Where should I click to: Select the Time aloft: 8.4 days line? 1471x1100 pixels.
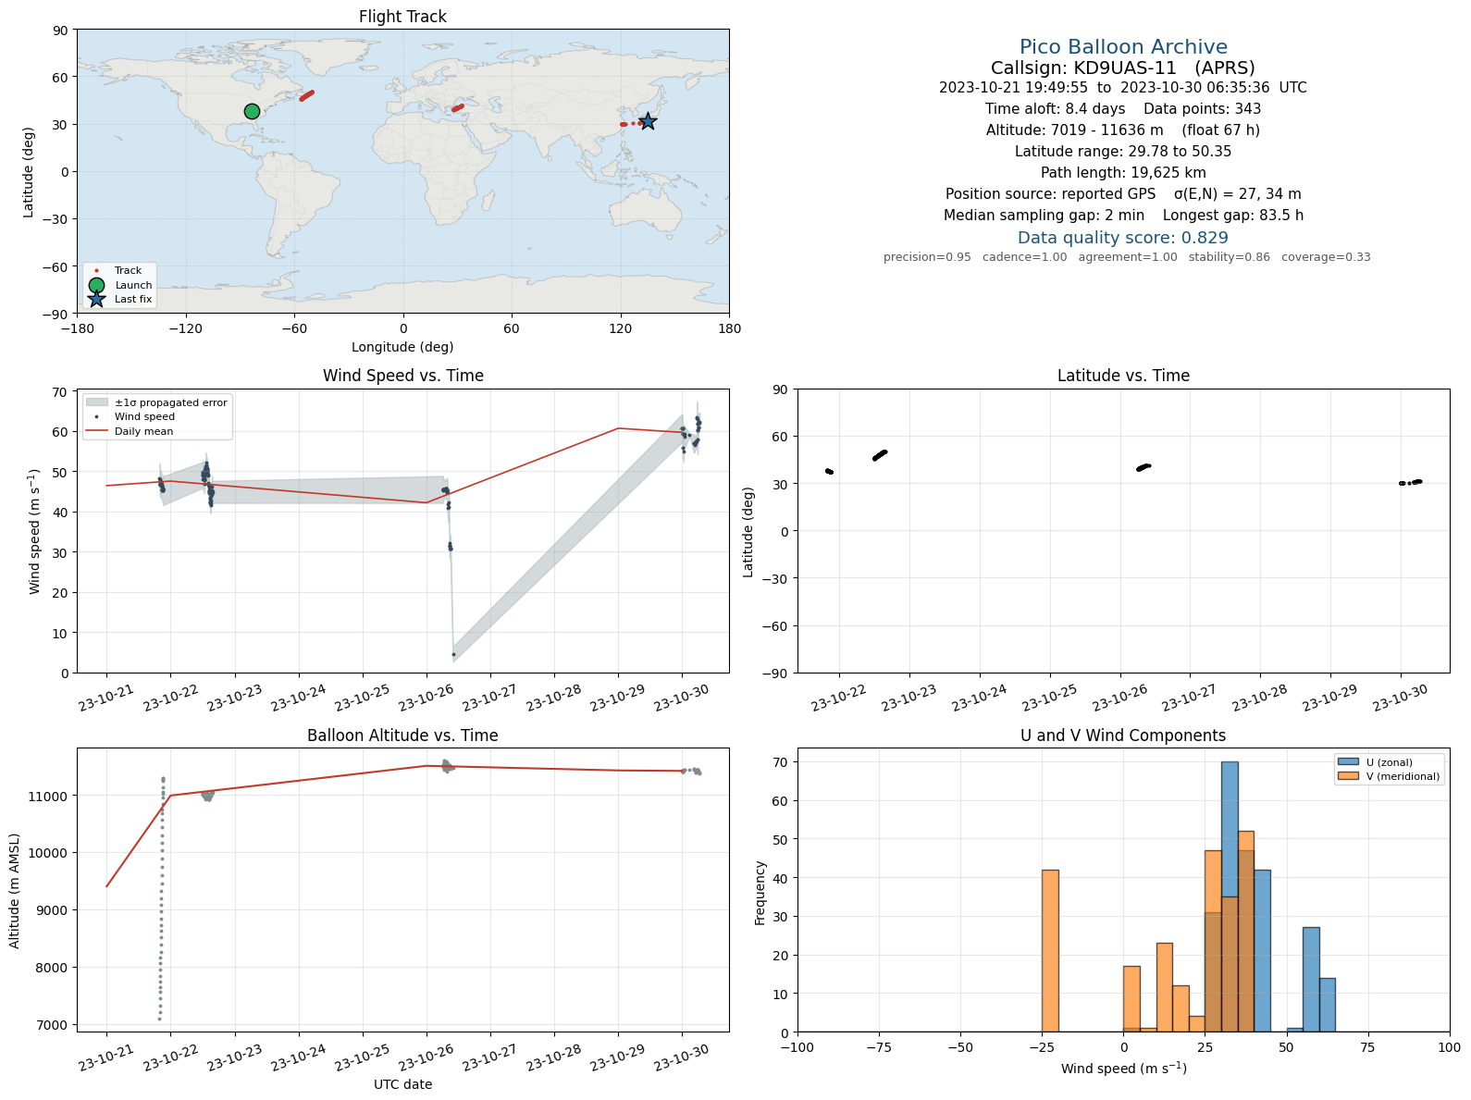1123,109
